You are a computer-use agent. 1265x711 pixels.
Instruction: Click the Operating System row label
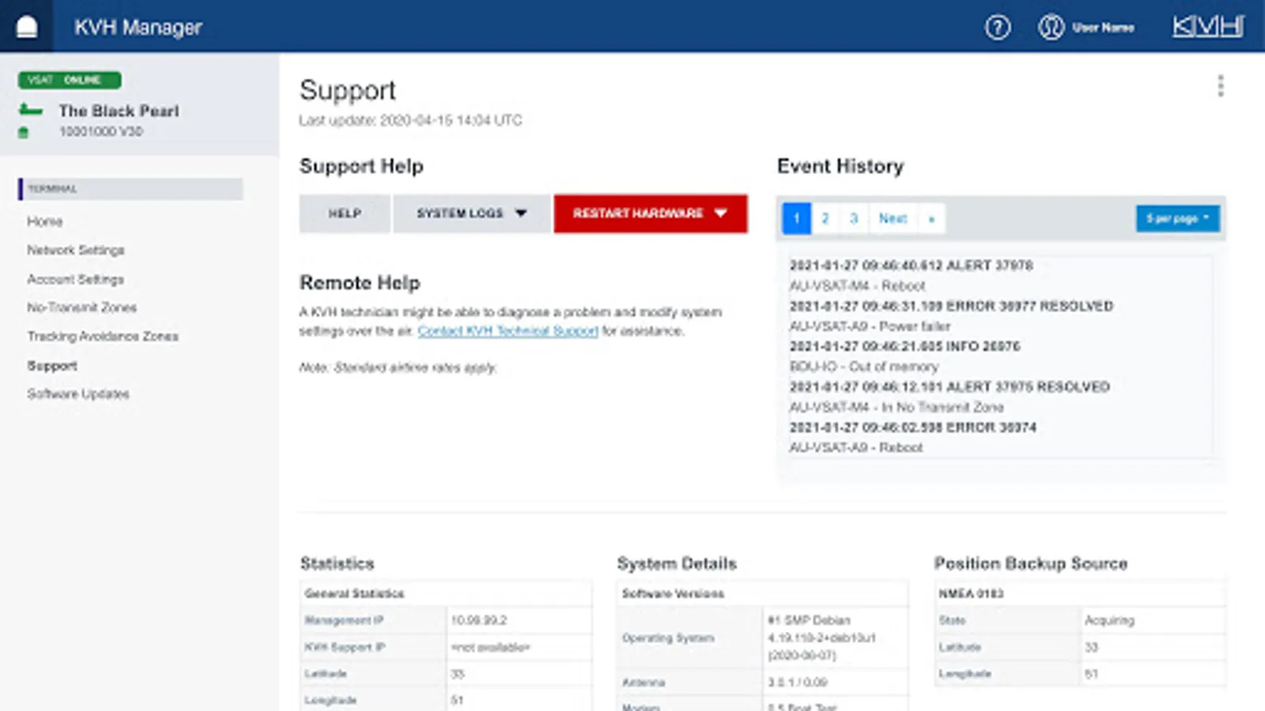point(668,638)
